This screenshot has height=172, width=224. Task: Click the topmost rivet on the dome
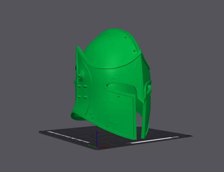coord(126,37)
